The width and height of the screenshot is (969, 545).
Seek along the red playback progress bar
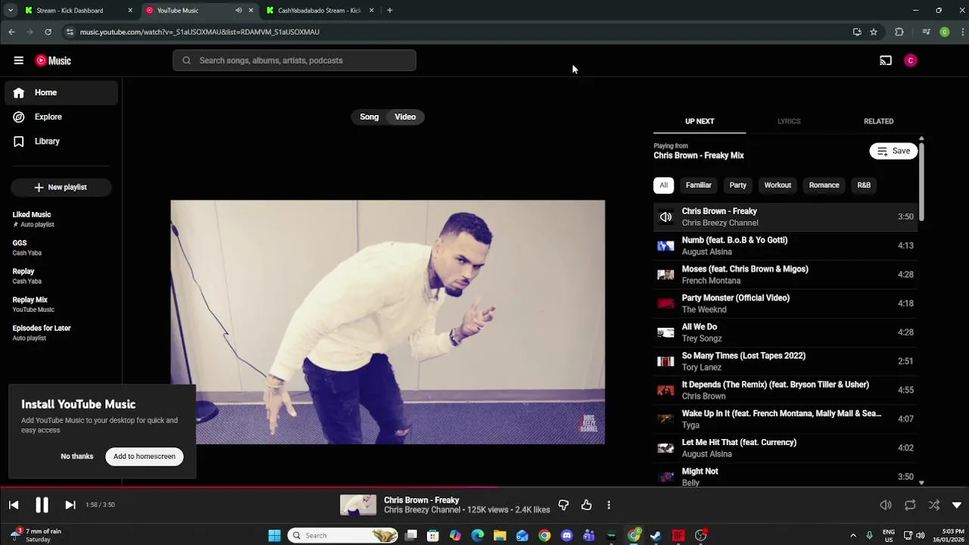tap(484, 488)
